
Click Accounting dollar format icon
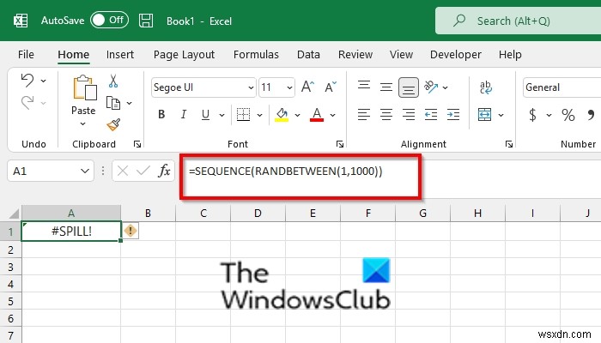(532, 114)
